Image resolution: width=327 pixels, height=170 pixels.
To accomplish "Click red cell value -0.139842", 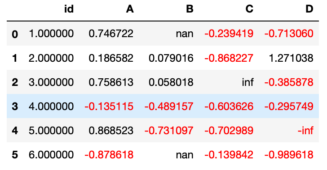I will [229, 155].
